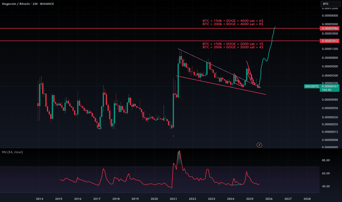342x202 pixels.
Task: Select the note 'BTC = 150k > DOGE = 2000 sat = 3$'
Action: click(233, 44)
